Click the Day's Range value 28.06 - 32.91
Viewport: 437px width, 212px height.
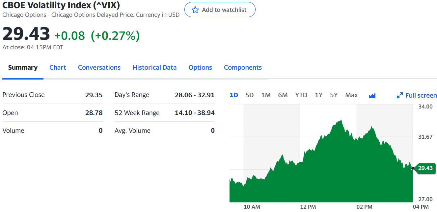195,95
